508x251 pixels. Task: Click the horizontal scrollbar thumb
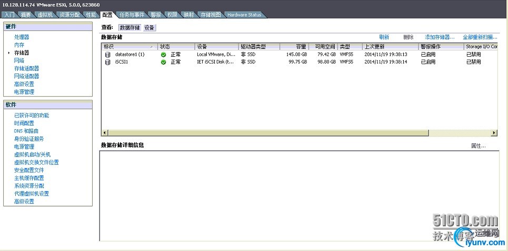point(268,133)
